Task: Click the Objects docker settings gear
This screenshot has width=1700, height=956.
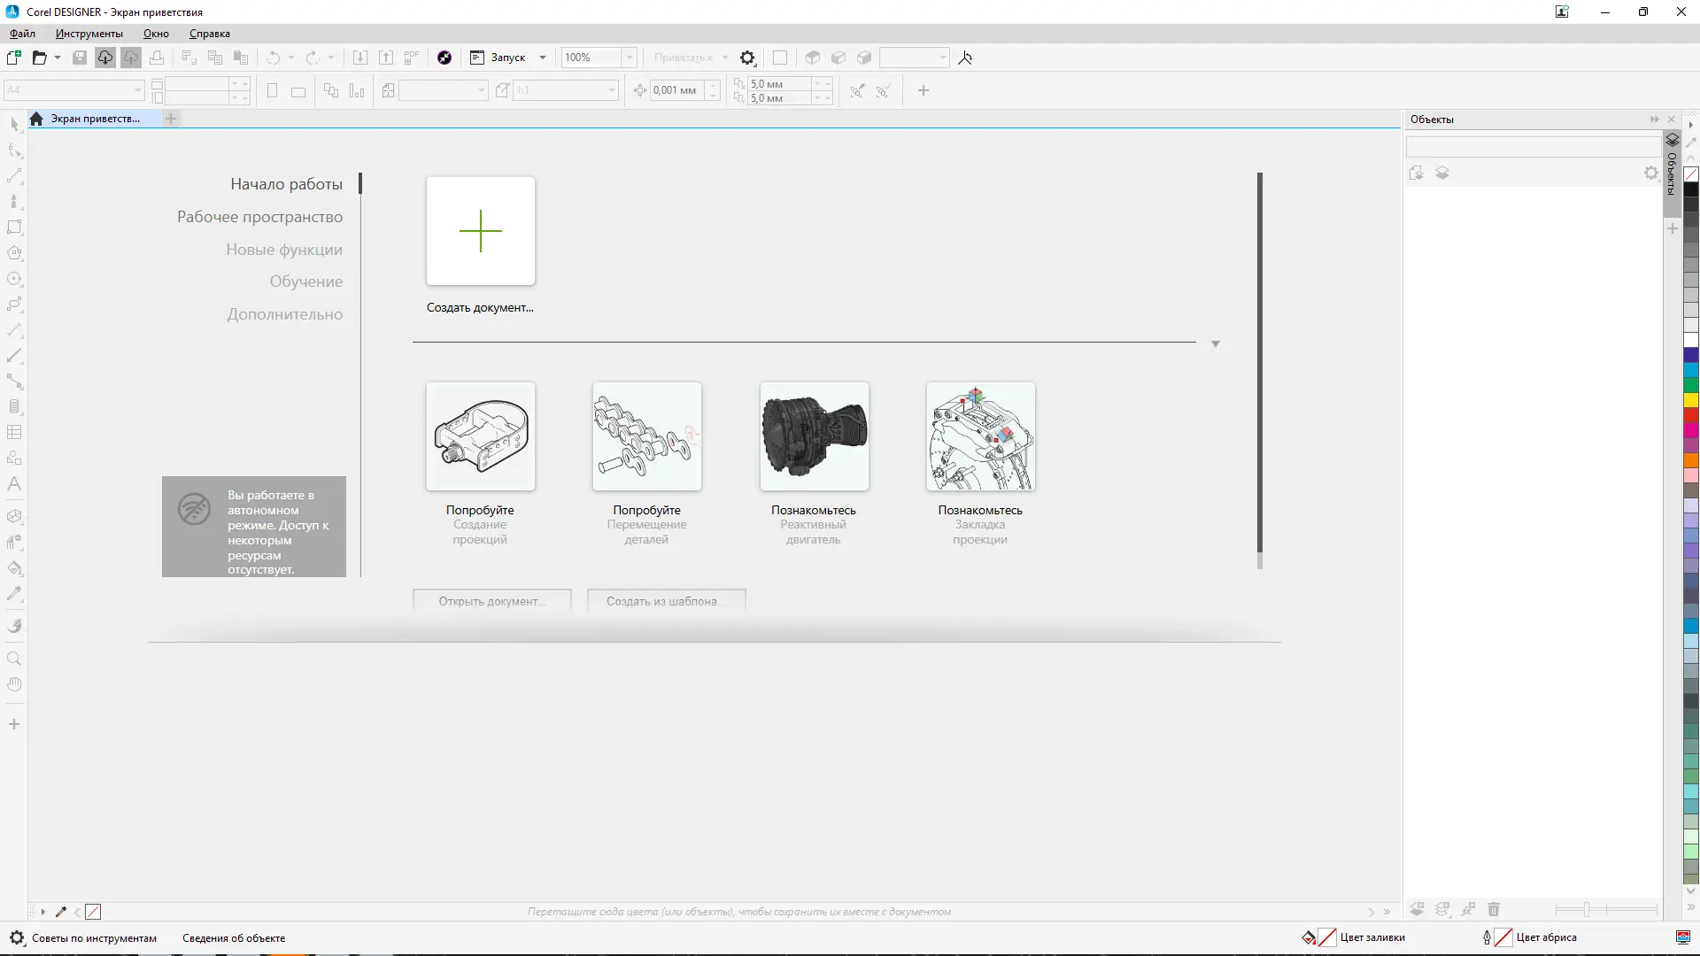Action: click(x=1650, y=173)
